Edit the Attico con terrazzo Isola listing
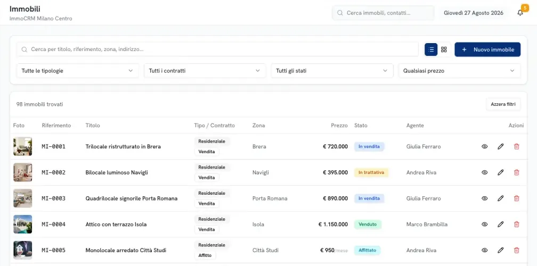The width and height of the screenshot is (537, 266). pyautogui.click(x=501, y=225)
